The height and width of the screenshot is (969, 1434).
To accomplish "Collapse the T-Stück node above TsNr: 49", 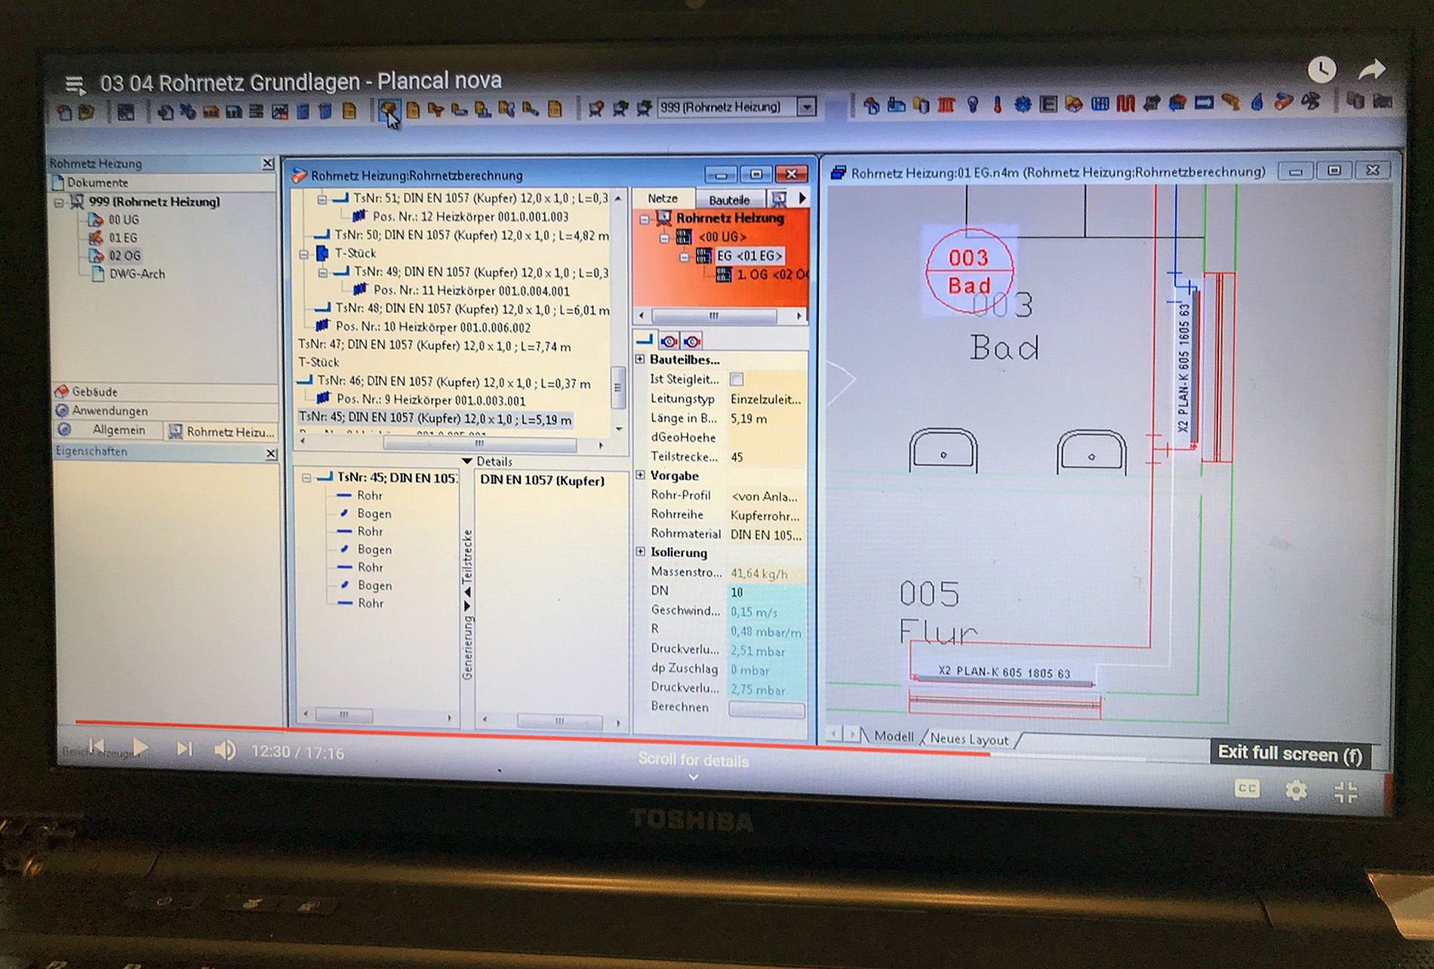I will tap(303, 254).
